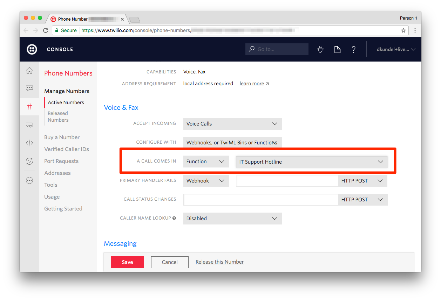The width and height of the screenshot is (441, 300).
Task: Click the Twilio logo in header
Action: (x=32, y=49)
